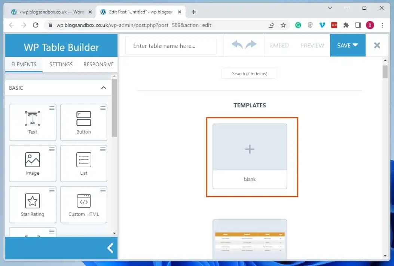394x266 pixels.
Task: Click the drag handle on Button element
Action: 103,108
